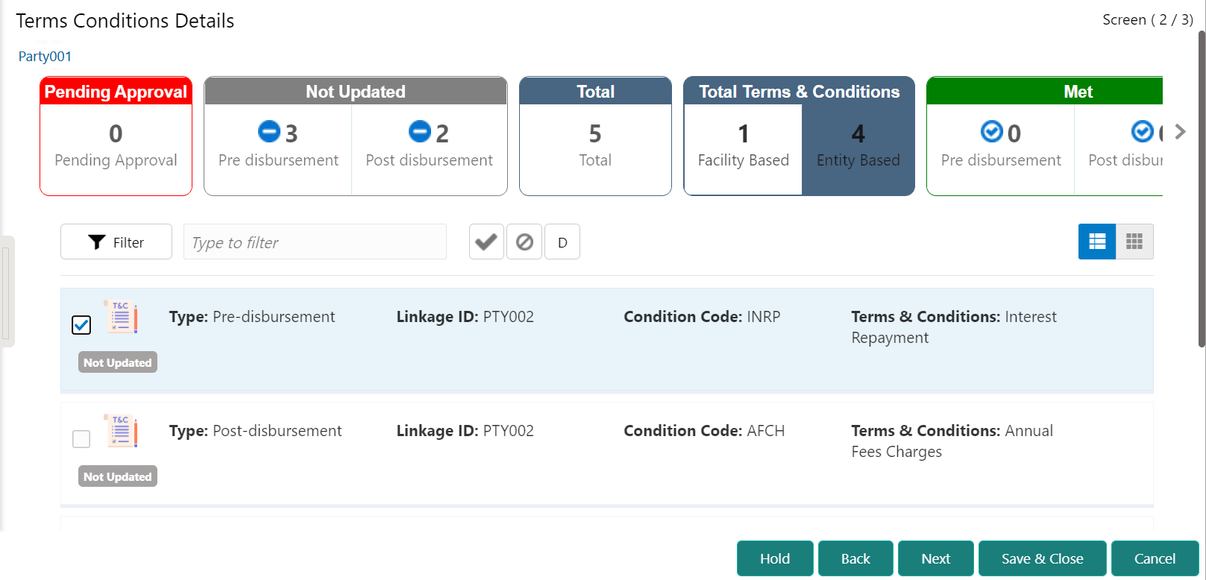Show Not Updated Post disbursement conditions
This screenshot has height=580, width=1206.
click(429, 146)
